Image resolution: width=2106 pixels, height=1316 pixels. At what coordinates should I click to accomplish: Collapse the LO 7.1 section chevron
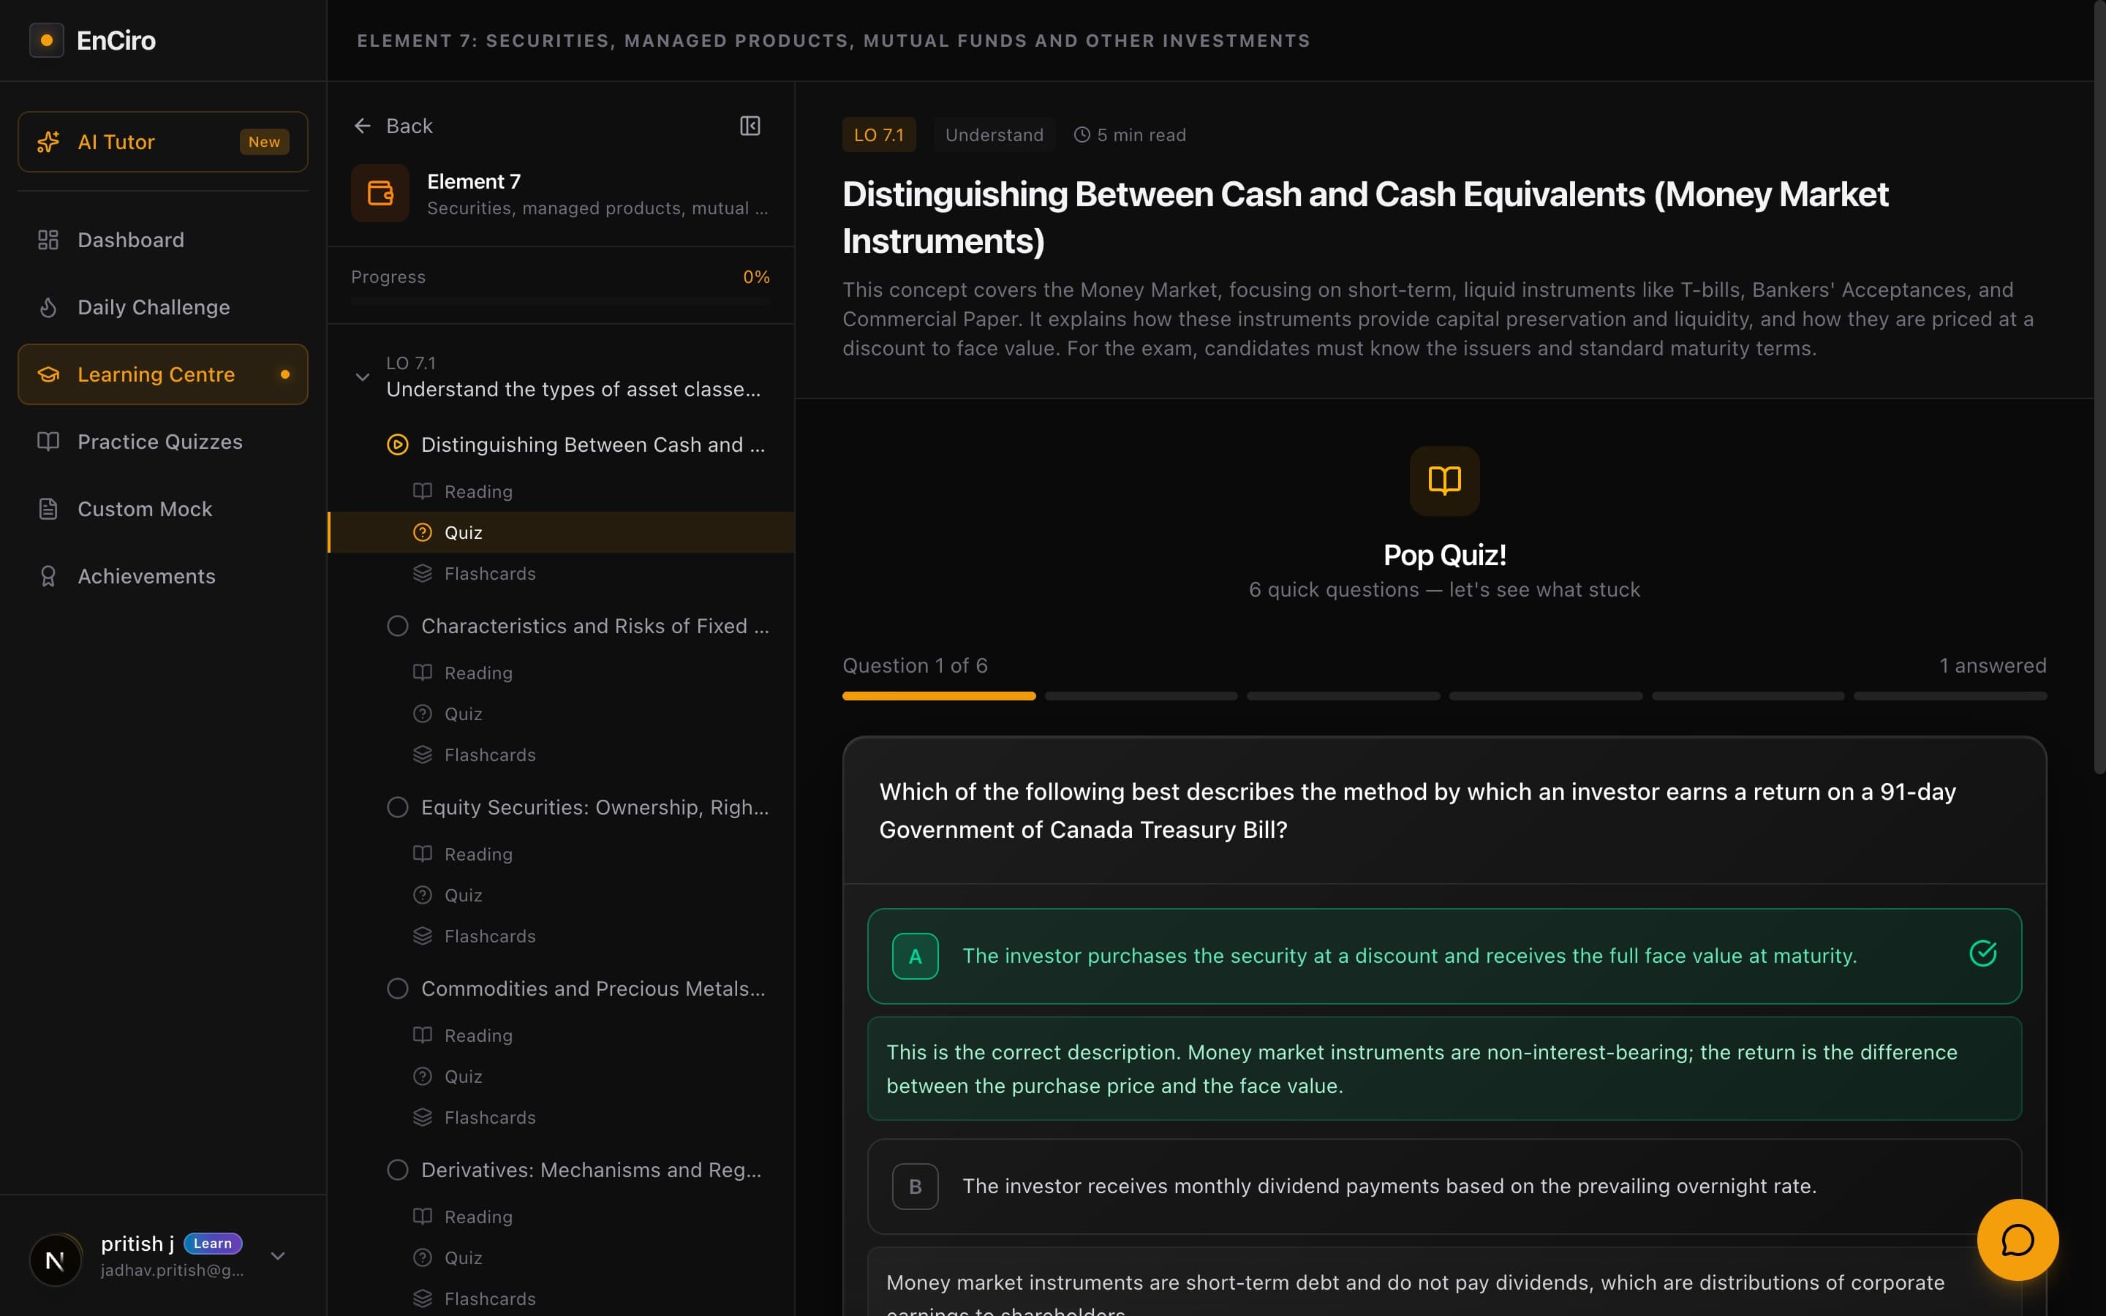pos(363,377)
